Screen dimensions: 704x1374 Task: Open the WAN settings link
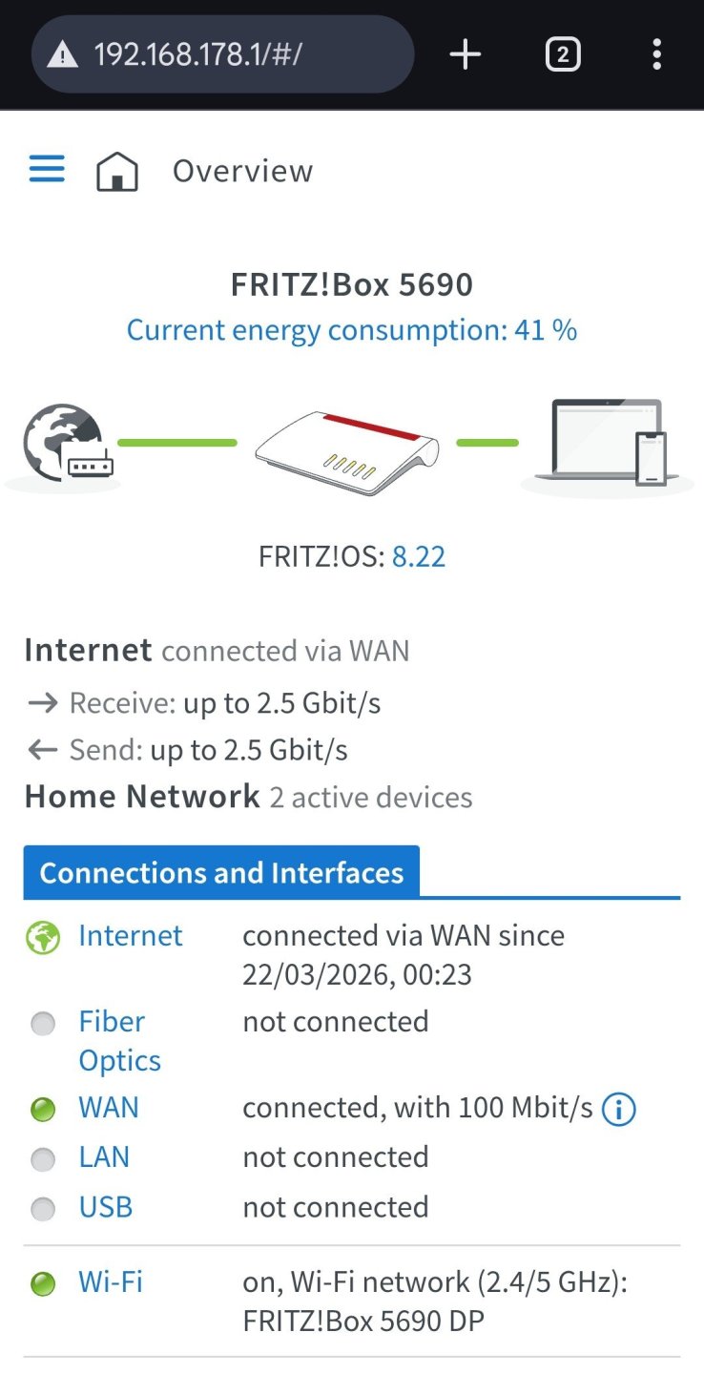[109, 1108]
